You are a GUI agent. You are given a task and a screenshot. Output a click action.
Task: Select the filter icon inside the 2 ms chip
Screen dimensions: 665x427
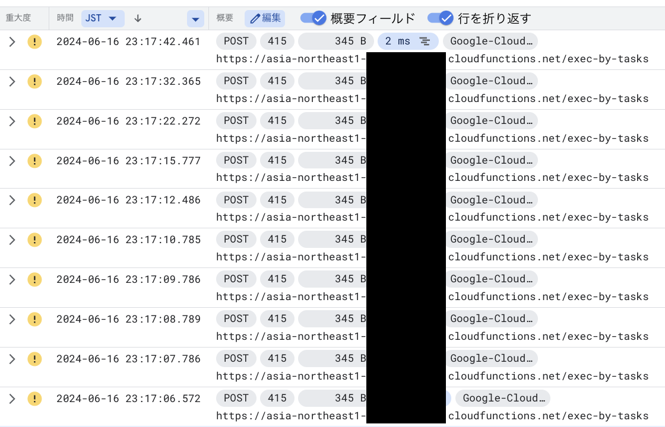[x=424, y=41]
